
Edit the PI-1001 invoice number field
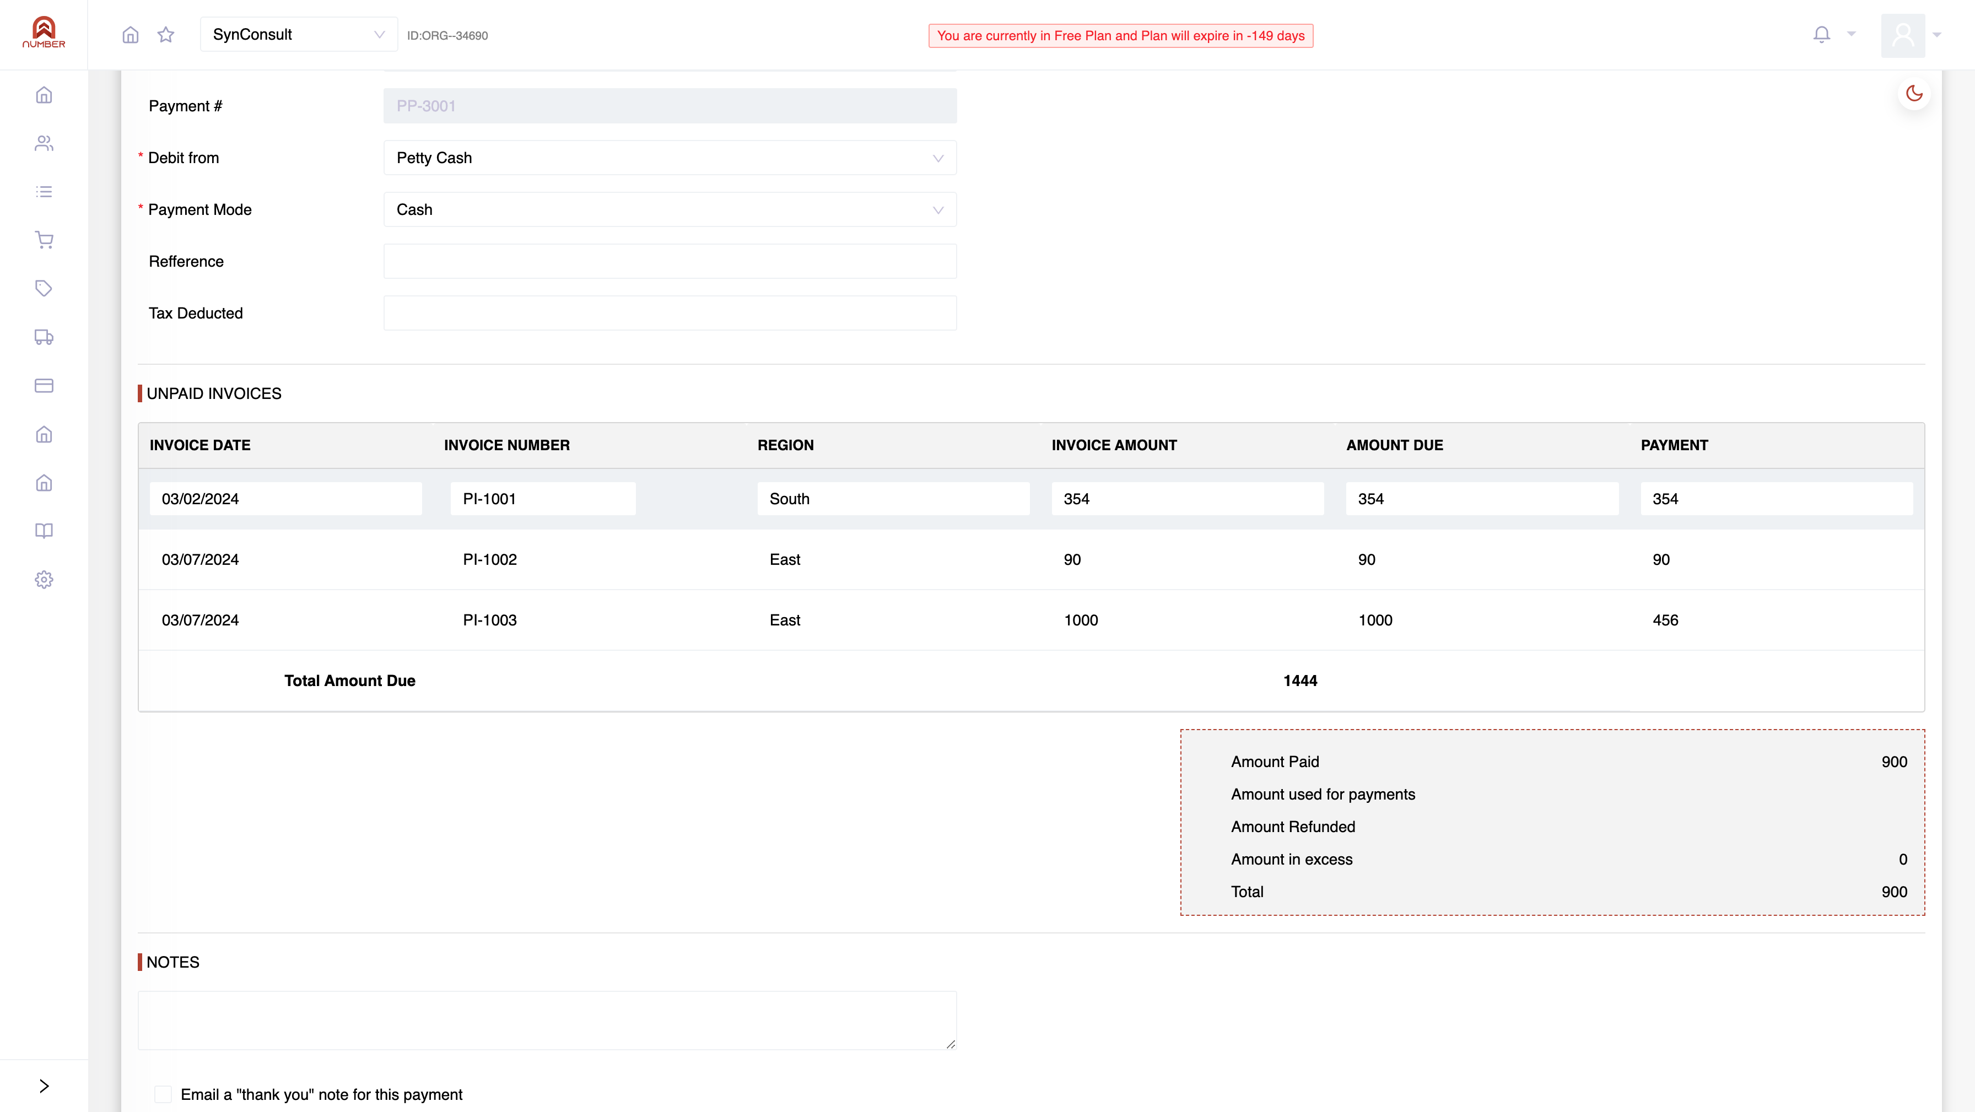tap(543, 499)
